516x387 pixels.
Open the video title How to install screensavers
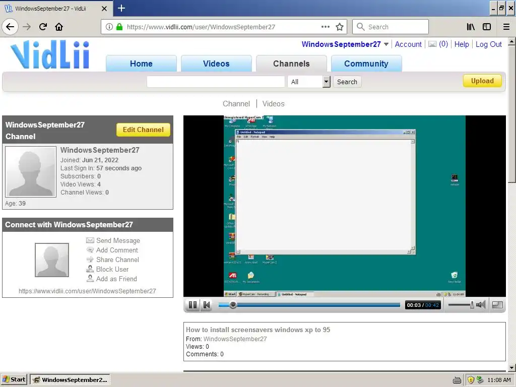coord(258,330)
